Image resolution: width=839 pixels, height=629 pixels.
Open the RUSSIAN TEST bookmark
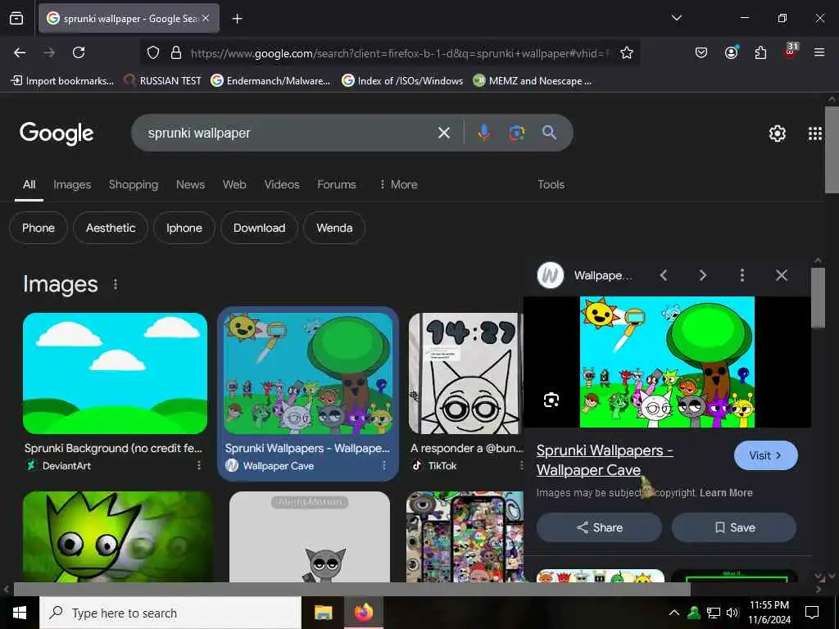tap(163, 81)
